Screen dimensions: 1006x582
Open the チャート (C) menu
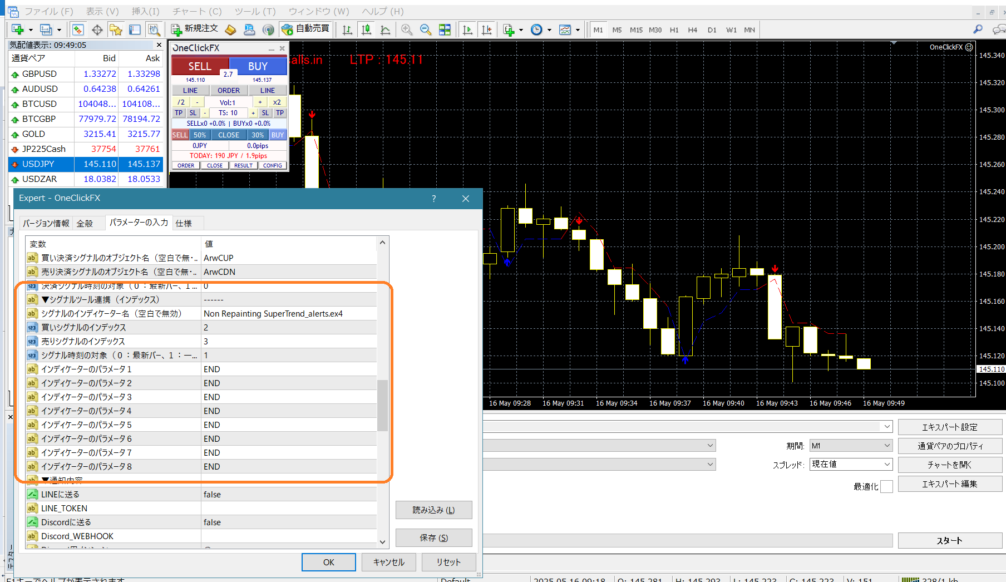(x=197, y=11)
